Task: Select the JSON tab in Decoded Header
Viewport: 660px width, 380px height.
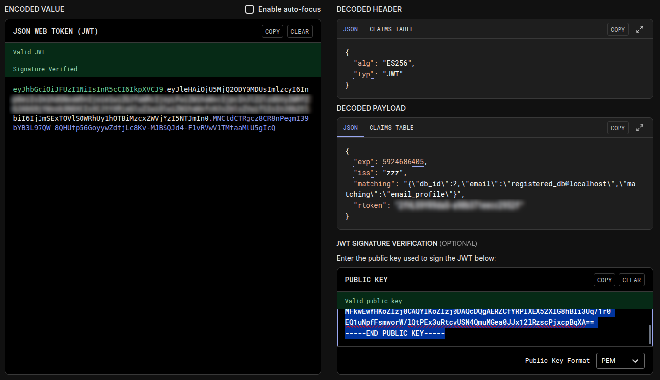Action: tap(350, 29)
